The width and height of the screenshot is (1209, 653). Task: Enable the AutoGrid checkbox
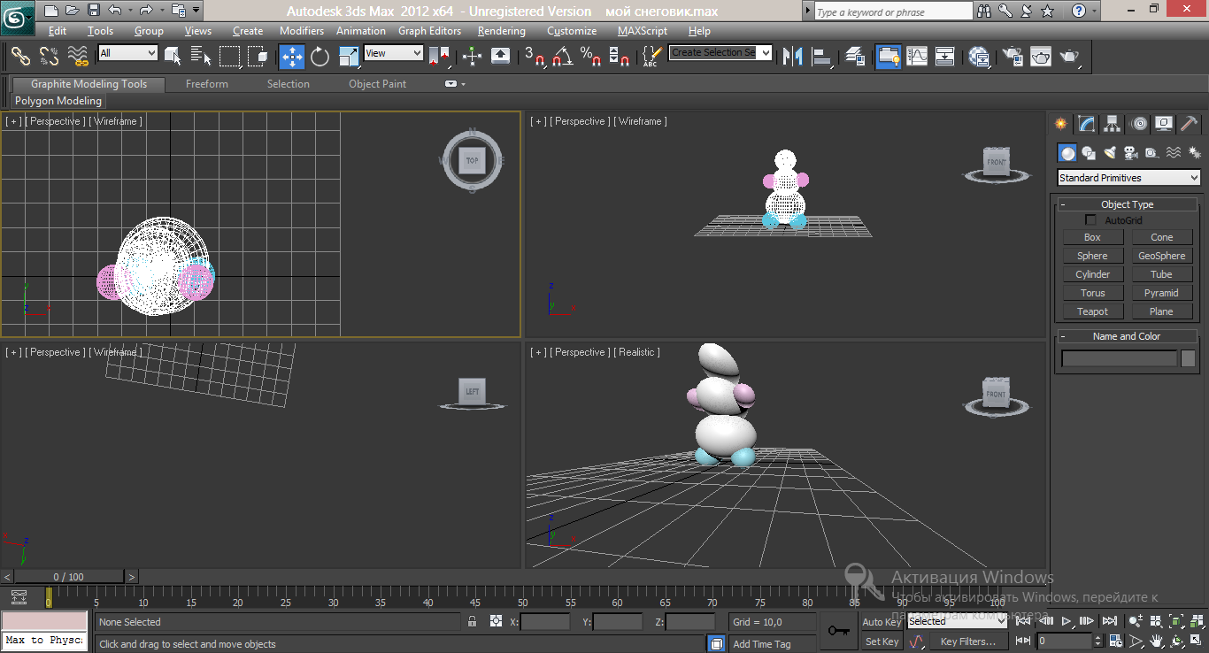1090,220
